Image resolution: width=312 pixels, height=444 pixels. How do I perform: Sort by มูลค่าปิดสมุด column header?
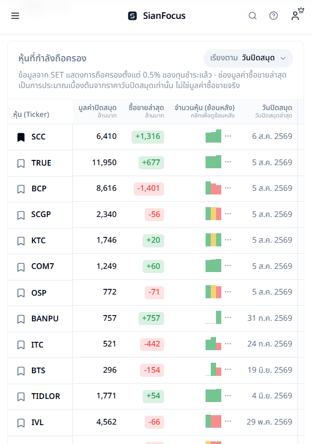click(x=97, y=111)
